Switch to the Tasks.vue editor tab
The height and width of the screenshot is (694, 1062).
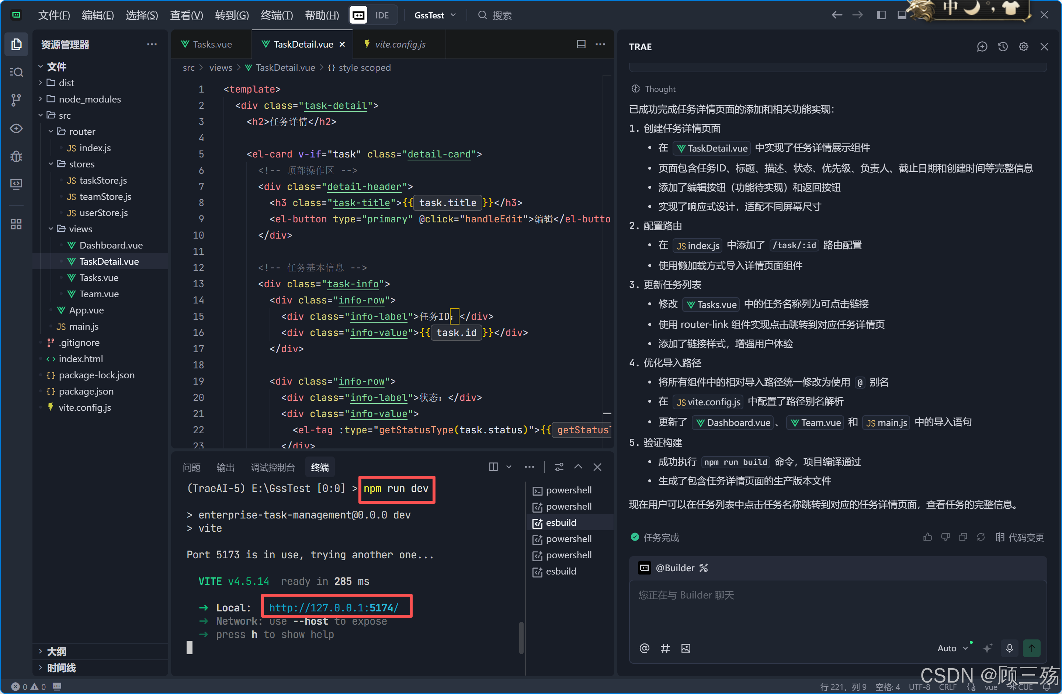point(212,44)
